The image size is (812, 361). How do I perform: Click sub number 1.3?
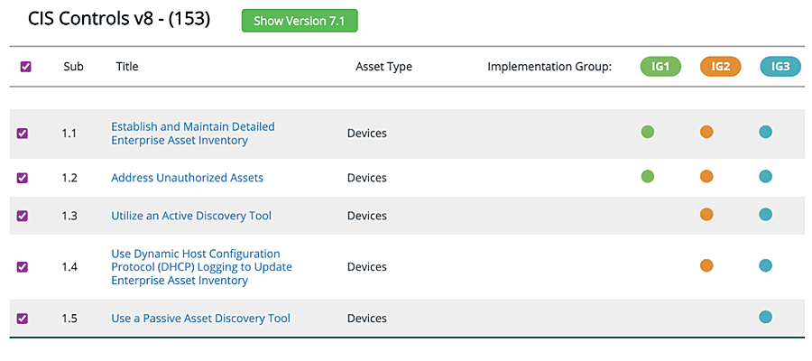pos(69,216)
